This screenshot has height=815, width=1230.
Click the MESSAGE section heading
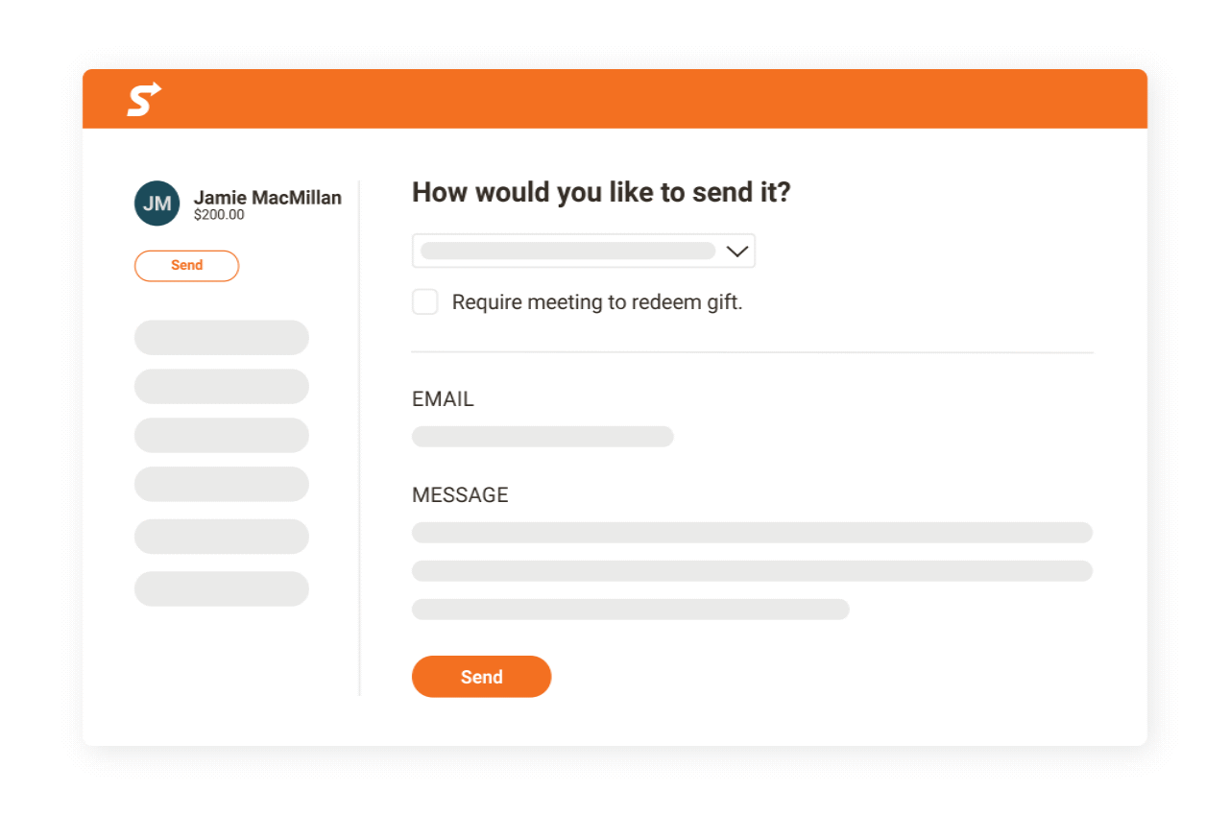460,494
